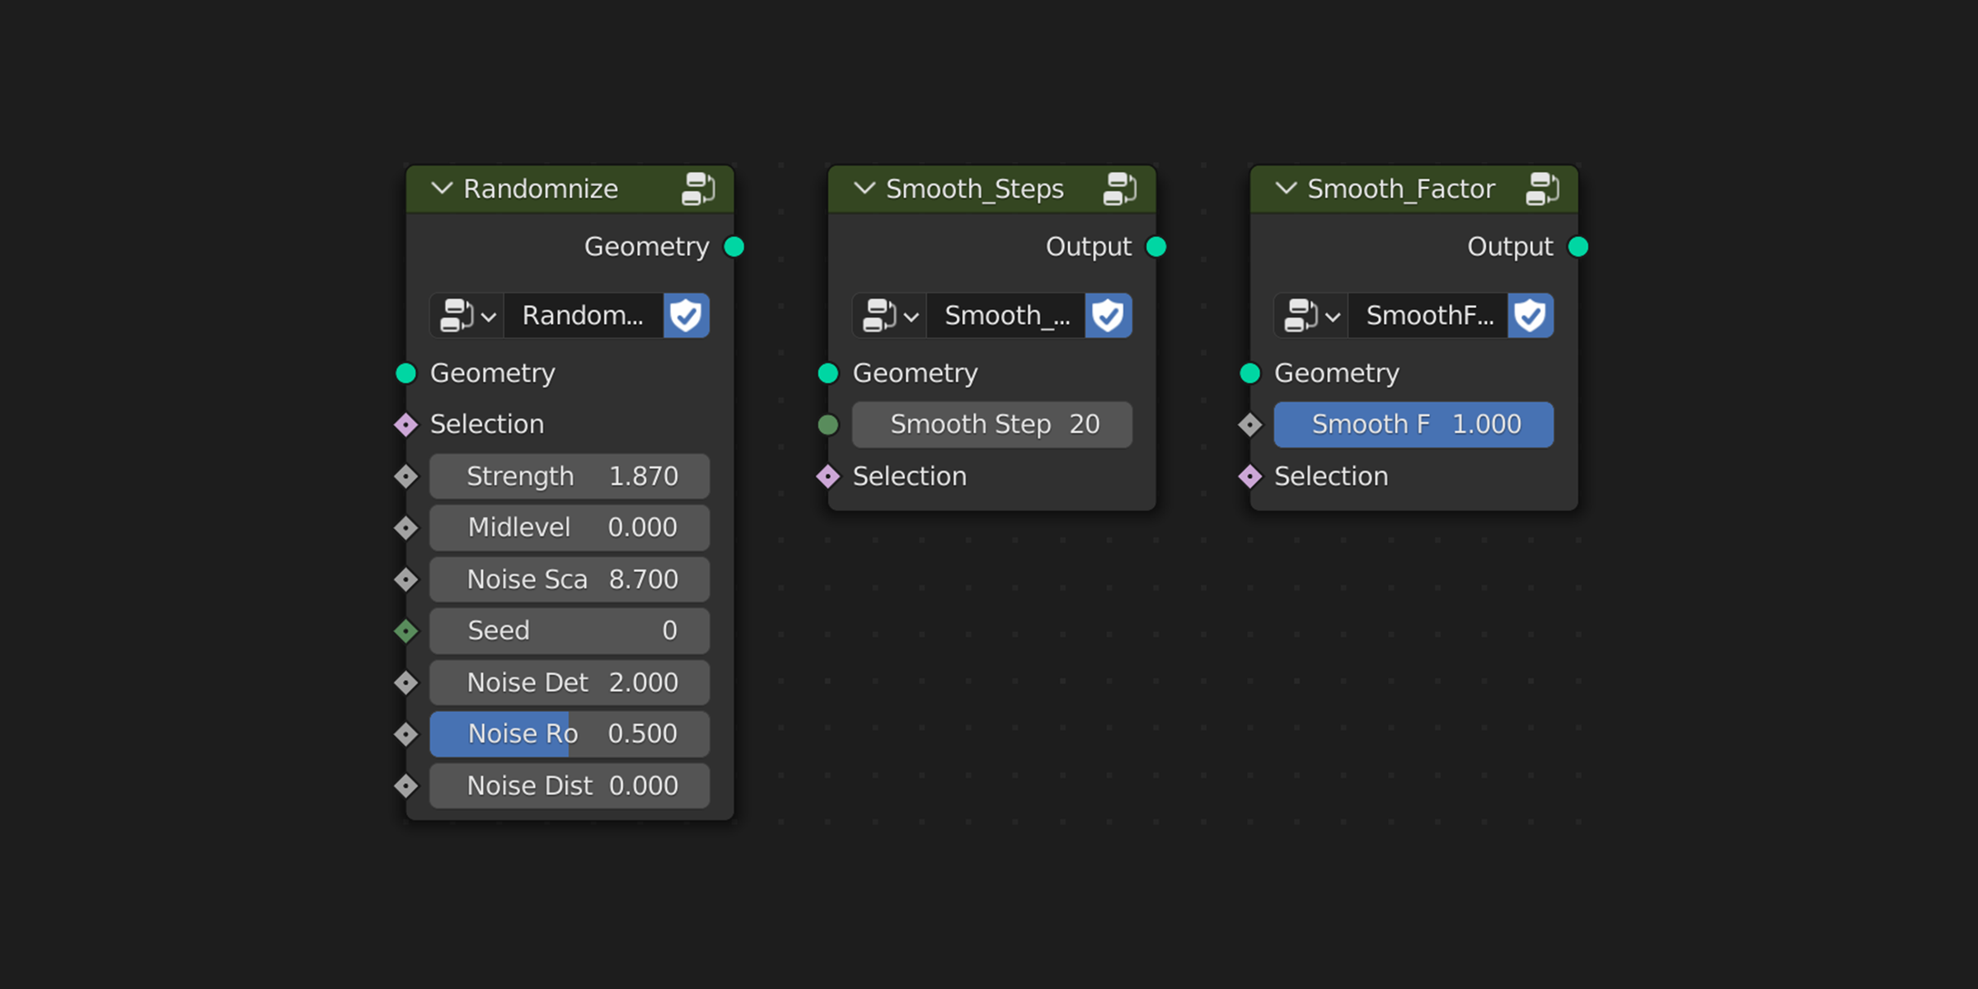The height and width of the screenshot is (989, 1978).
Task: Browse node tree datablock on the Smooth_Steps node
Action: click(x=888, y=315)
